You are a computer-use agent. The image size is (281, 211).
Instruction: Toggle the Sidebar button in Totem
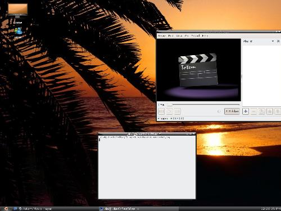tap(232, 111)
